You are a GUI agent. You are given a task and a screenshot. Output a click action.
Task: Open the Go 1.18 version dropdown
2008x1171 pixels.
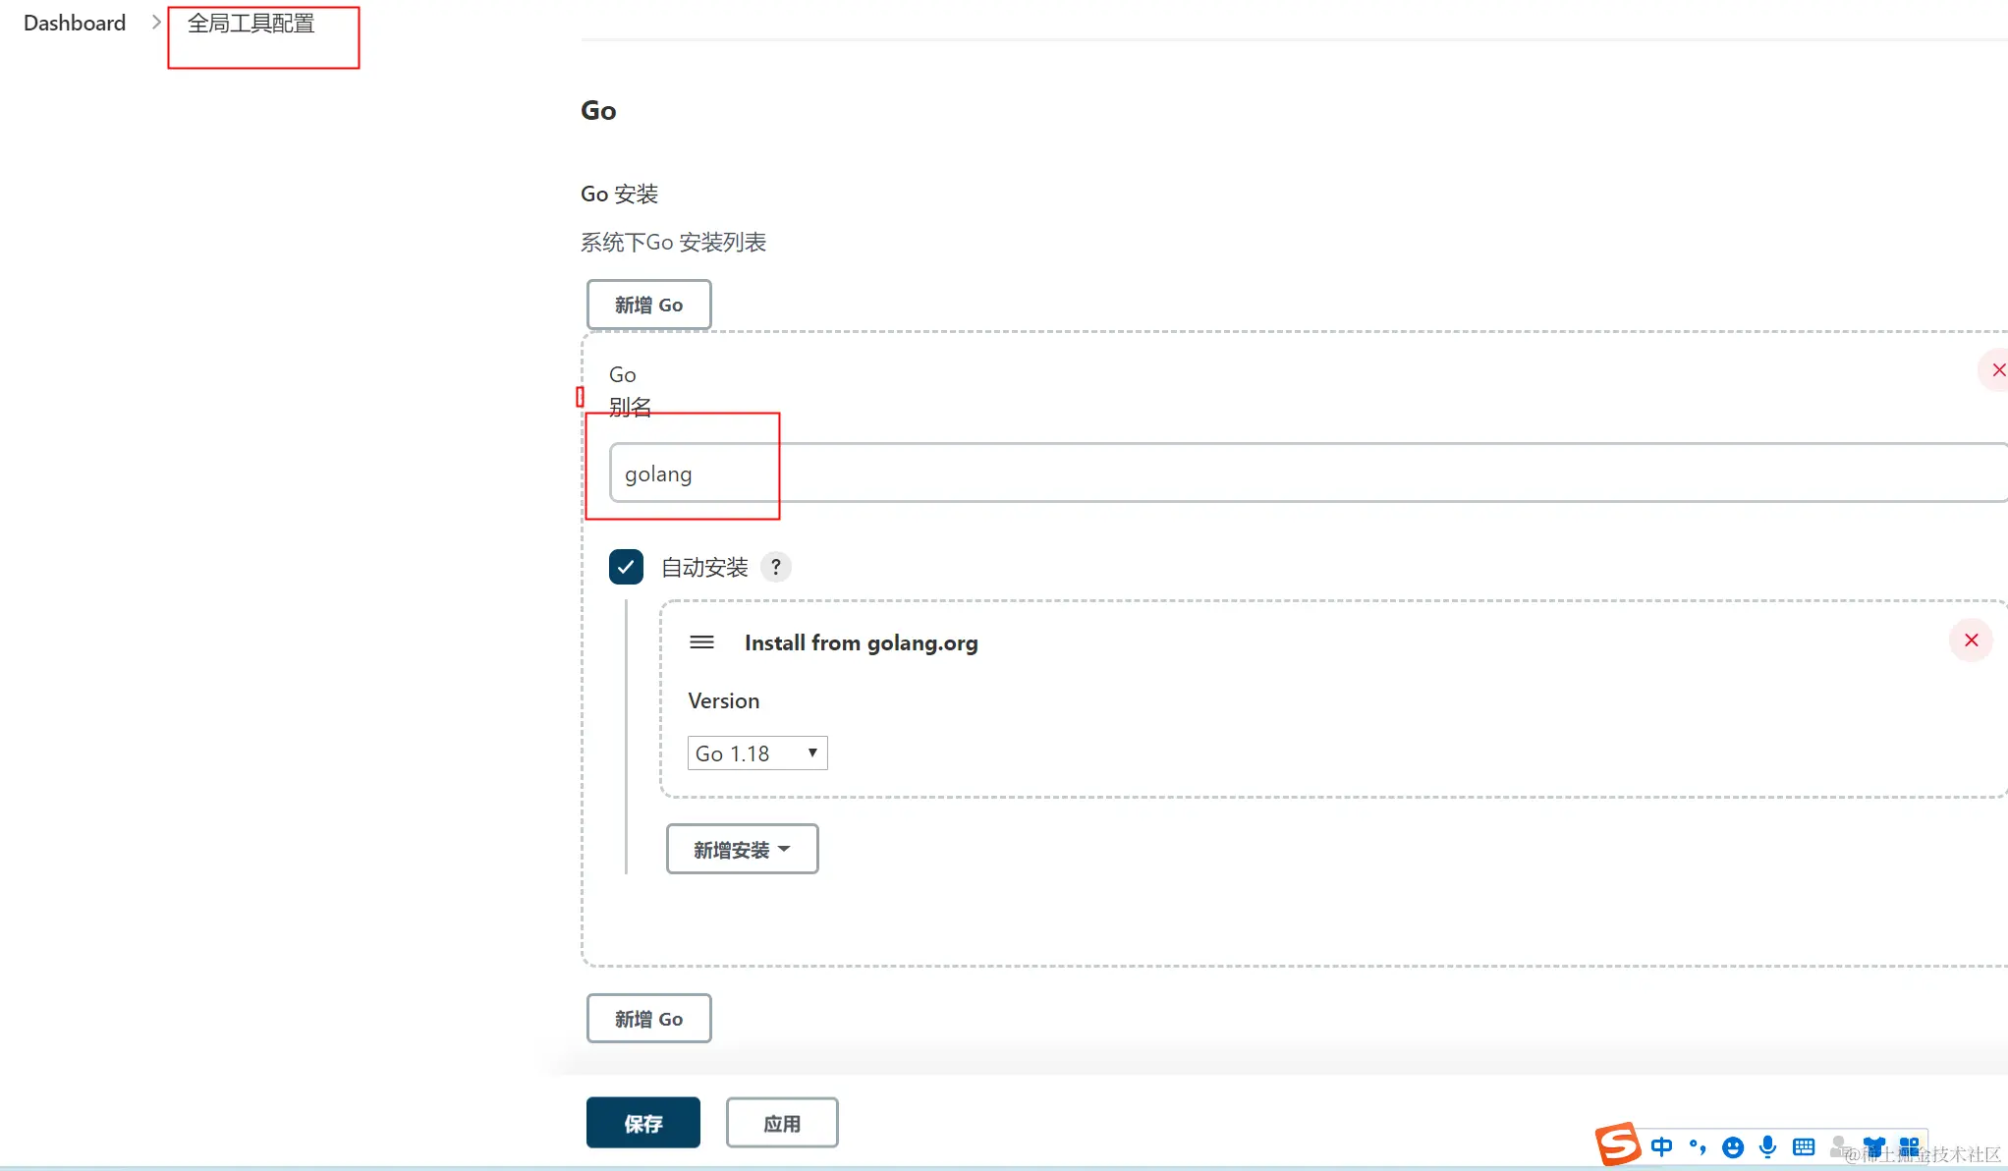point(756,753)
